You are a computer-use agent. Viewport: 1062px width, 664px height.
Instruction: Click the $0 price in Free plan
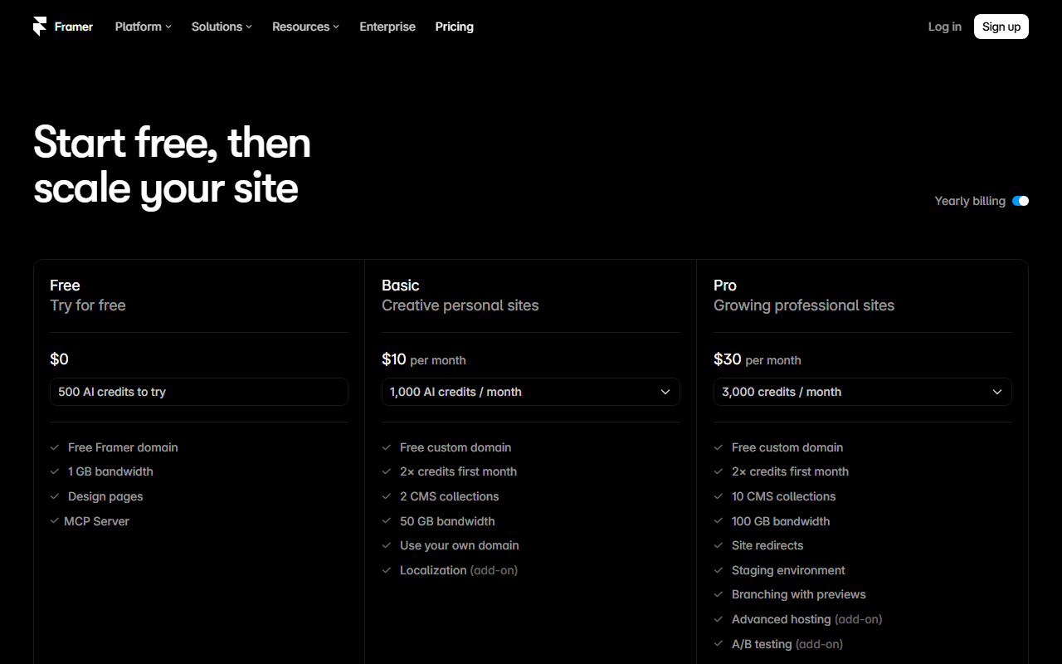tap(60, 359)
